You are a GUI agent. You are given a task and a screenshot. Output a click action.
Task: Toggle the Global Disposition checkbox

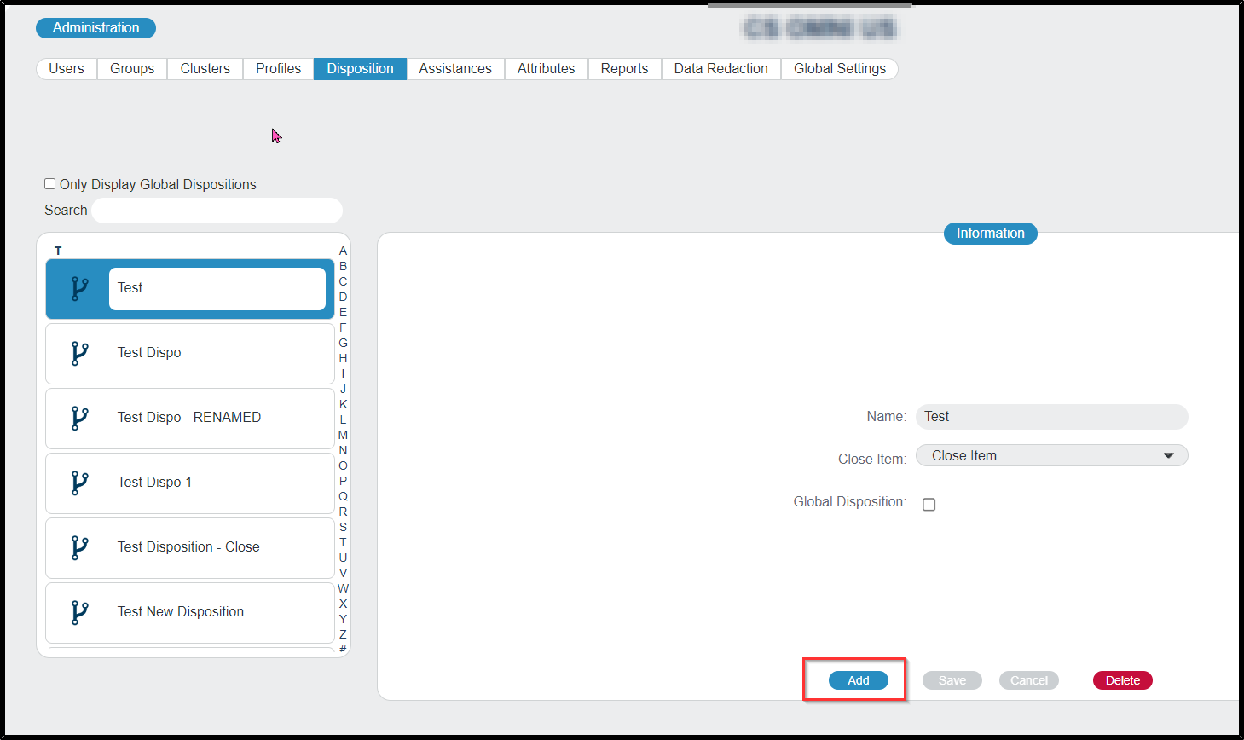(929, 505)
